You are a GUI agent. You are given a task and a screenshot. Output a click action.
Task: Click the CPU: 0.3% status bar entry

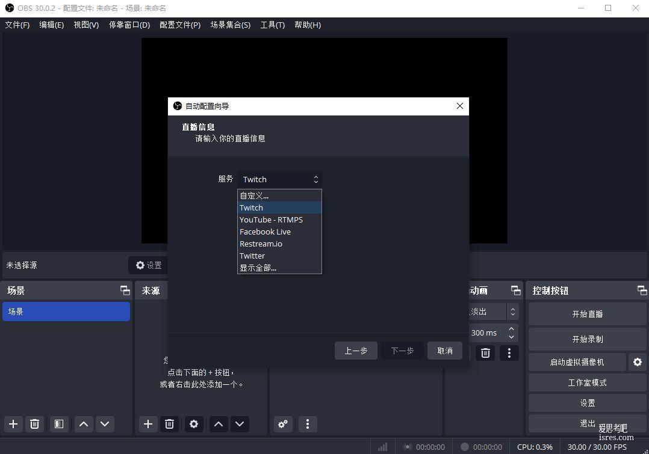(x=535, y=447)
